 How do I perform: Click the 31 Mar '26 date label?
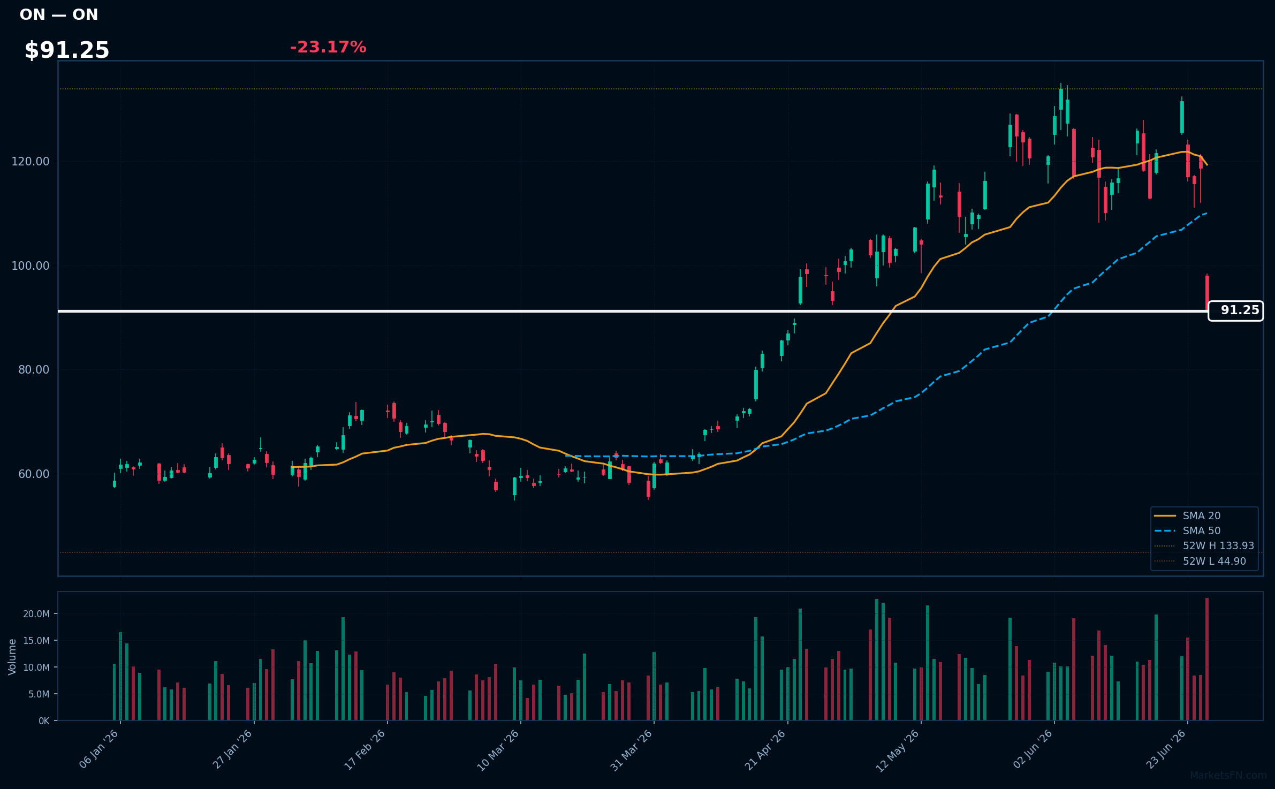click(632, 749)
